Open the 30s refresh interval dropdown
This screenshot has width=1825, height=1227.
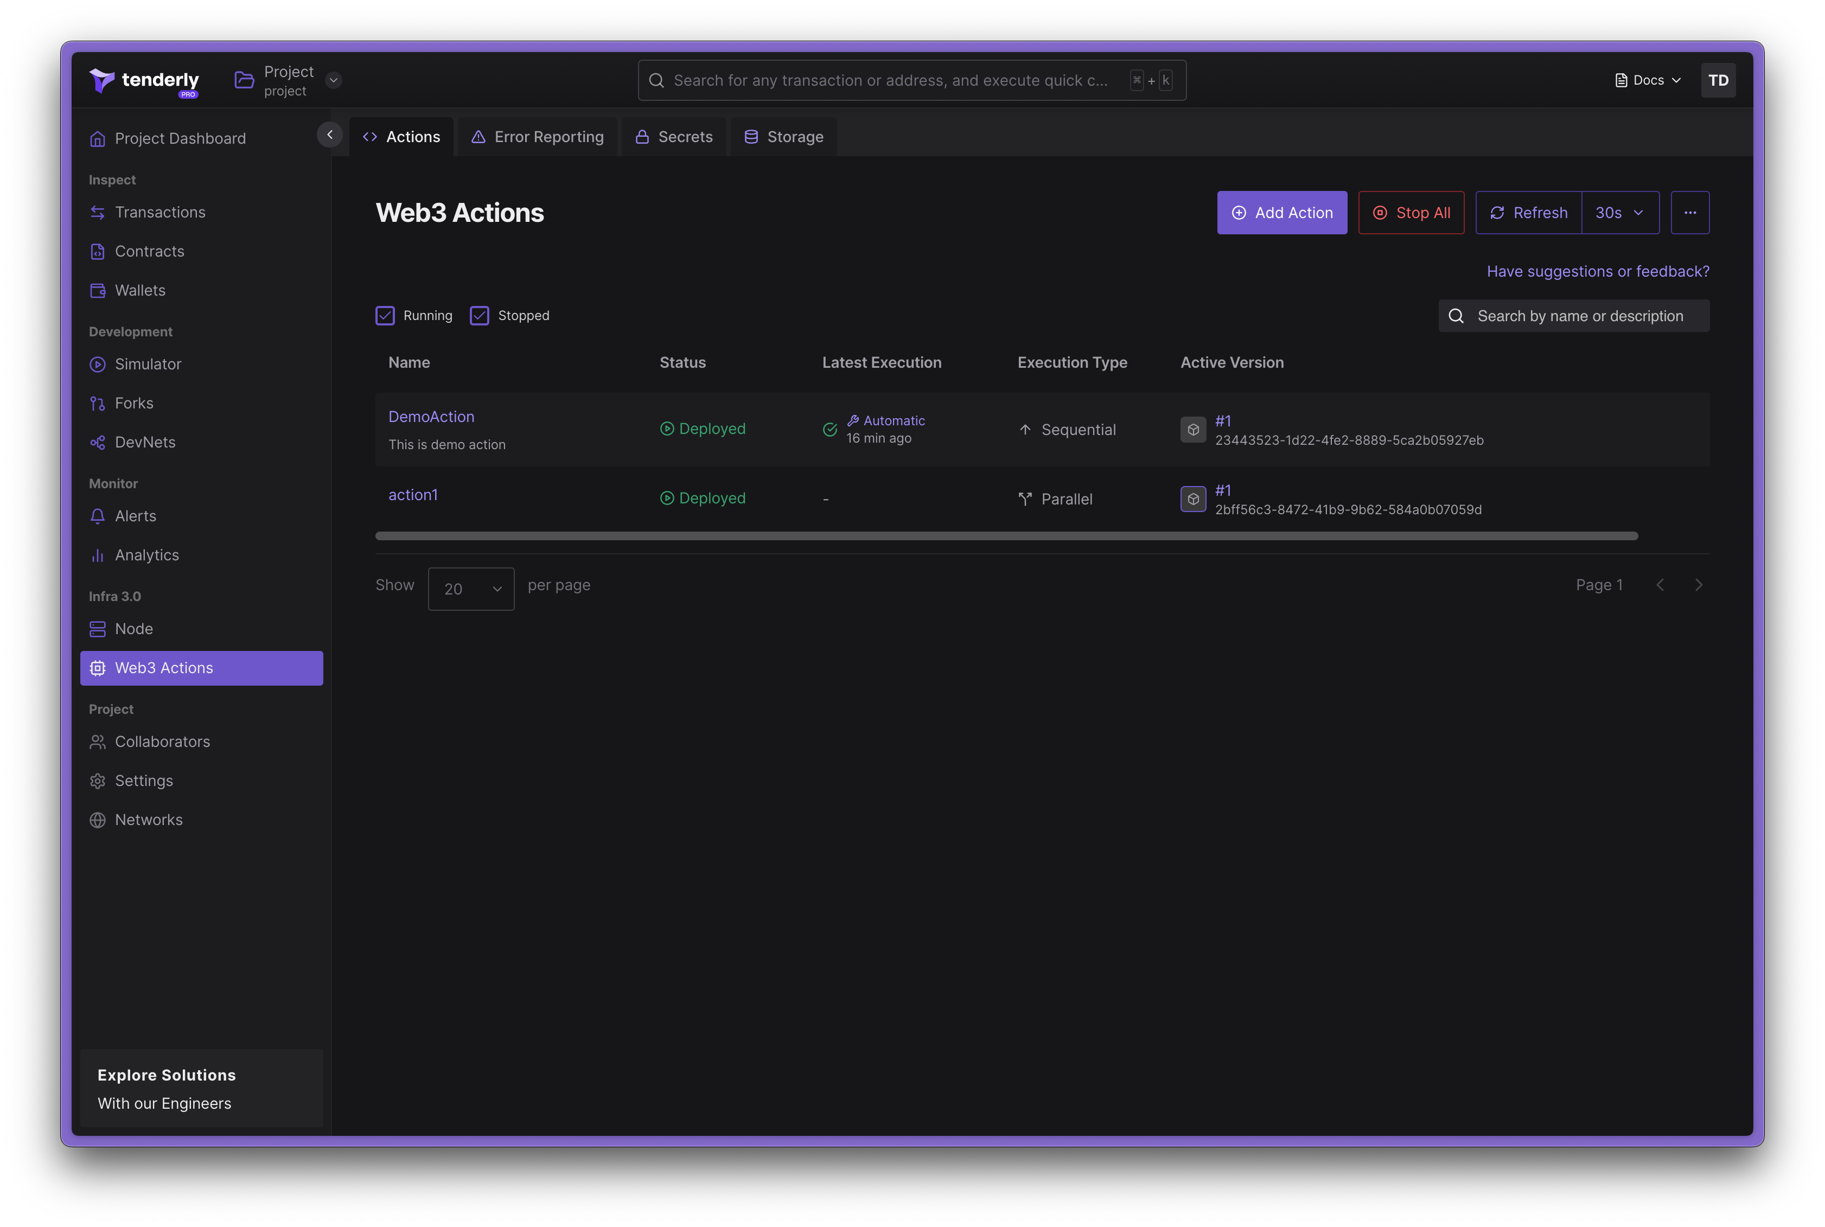click(1619, 213)
